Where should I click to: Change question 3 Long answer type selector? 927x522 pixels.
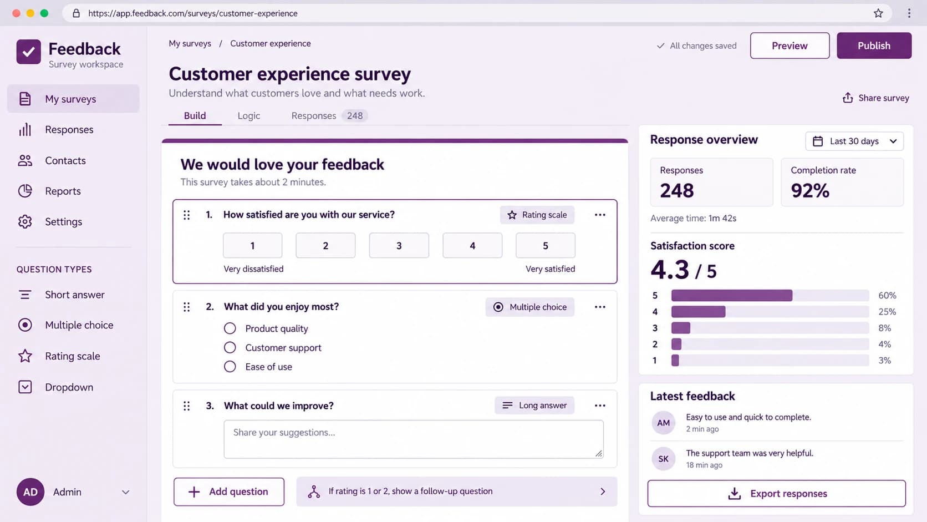pyautogui.click(x=534, y=406)
